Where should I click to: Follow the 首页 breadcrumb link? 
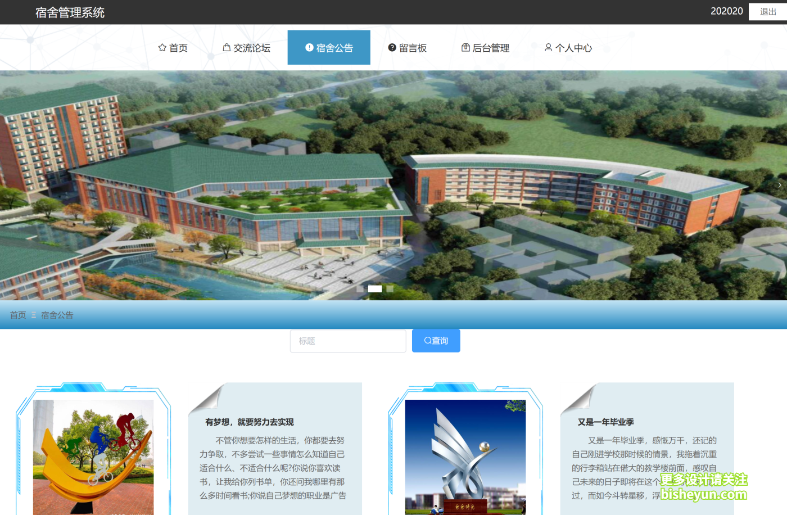point(17,315)
